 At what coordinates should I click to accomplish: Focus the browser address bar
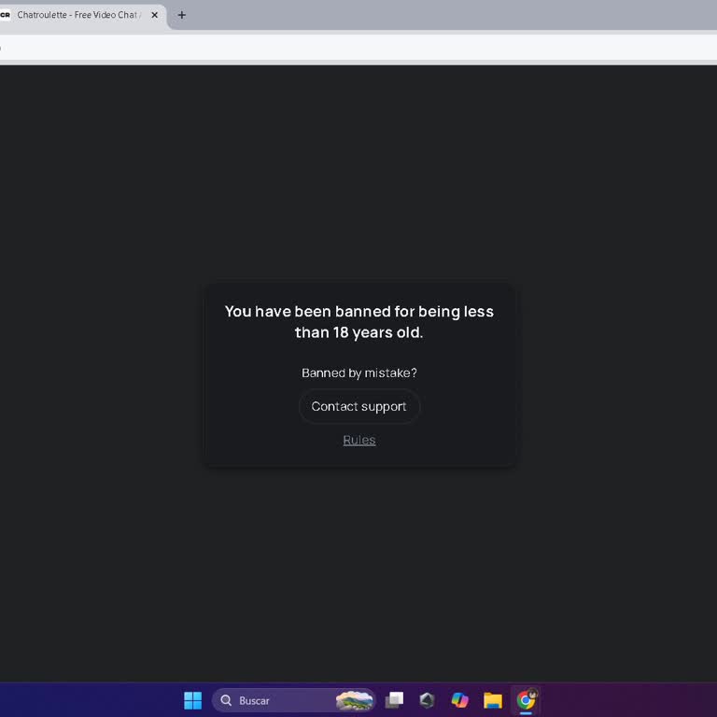(358, 47)
